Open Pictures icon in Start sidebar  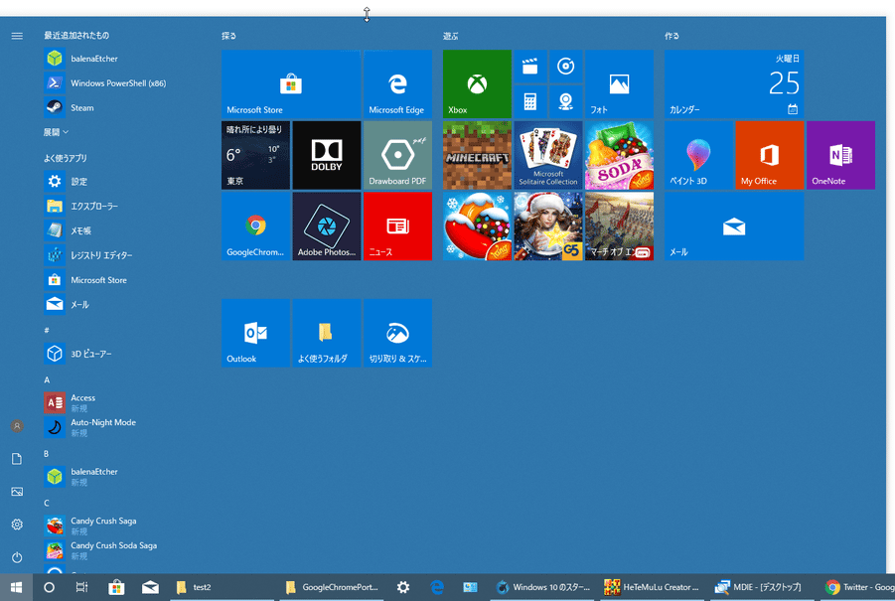pos(17,492)
